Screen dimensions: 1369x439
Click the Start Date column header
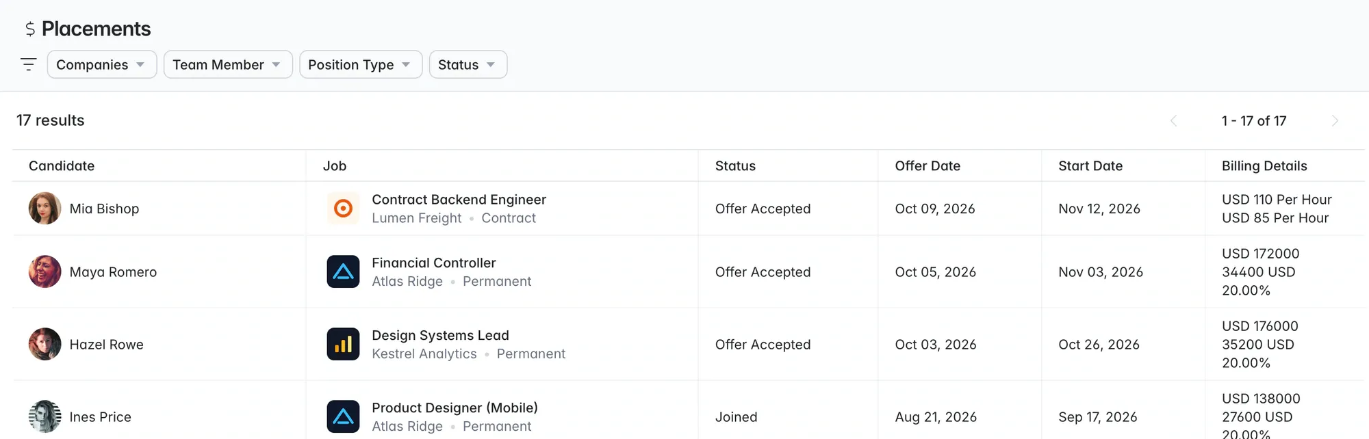coord(1090,165)
